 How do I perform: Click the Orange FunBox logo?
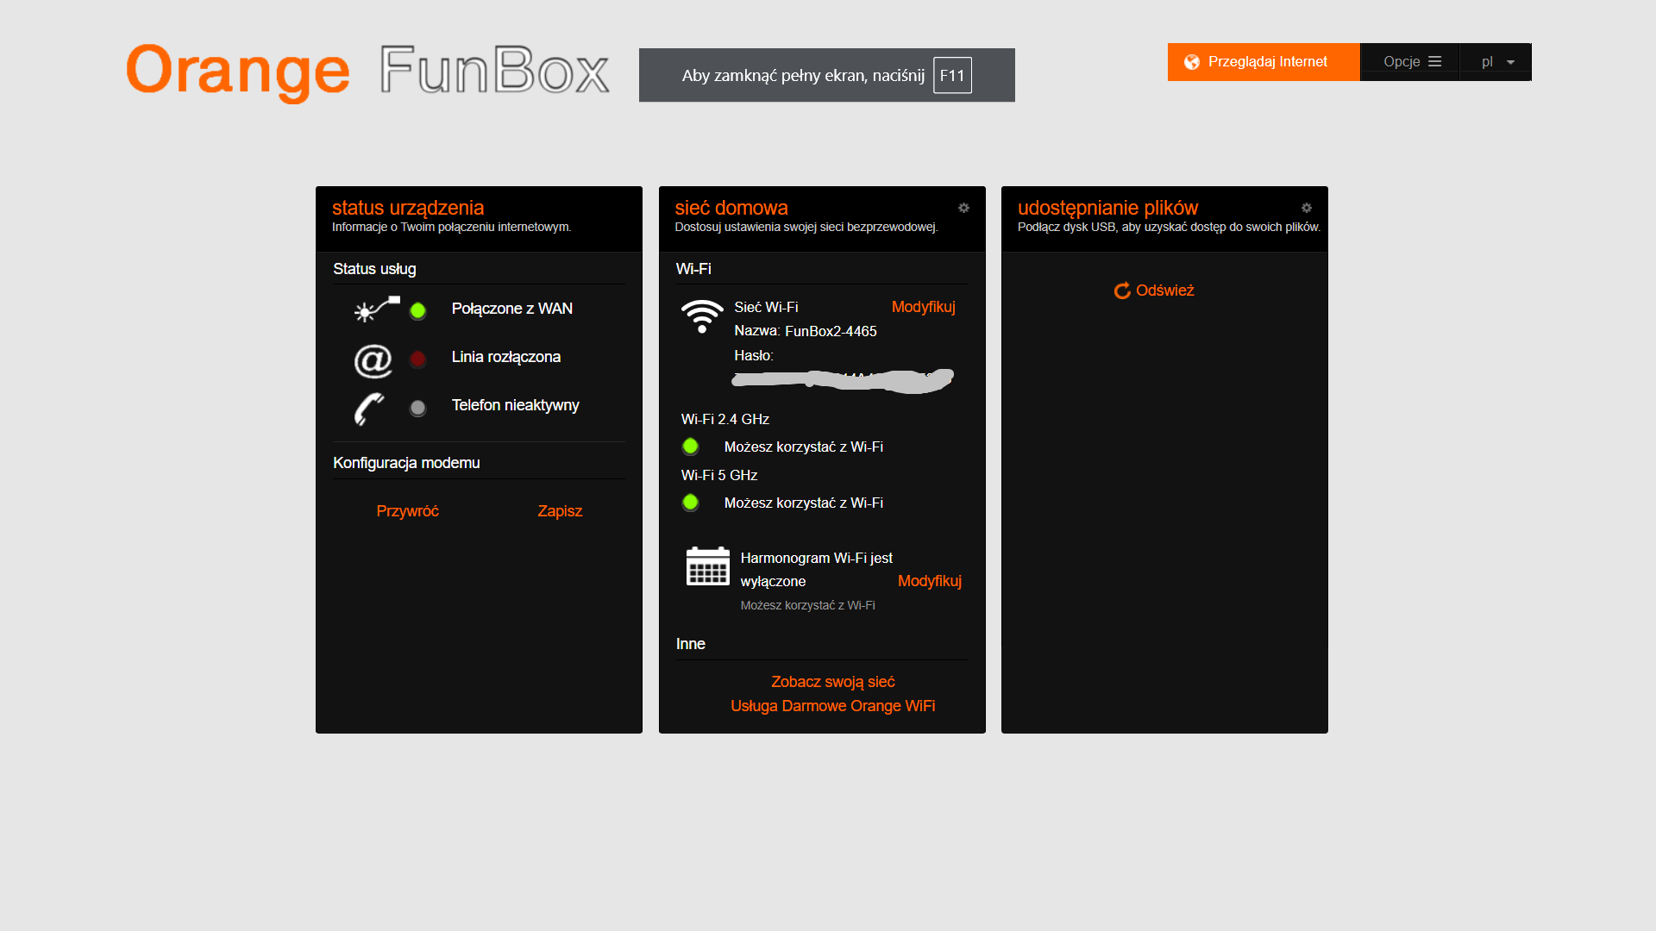[x=368, y=72]
